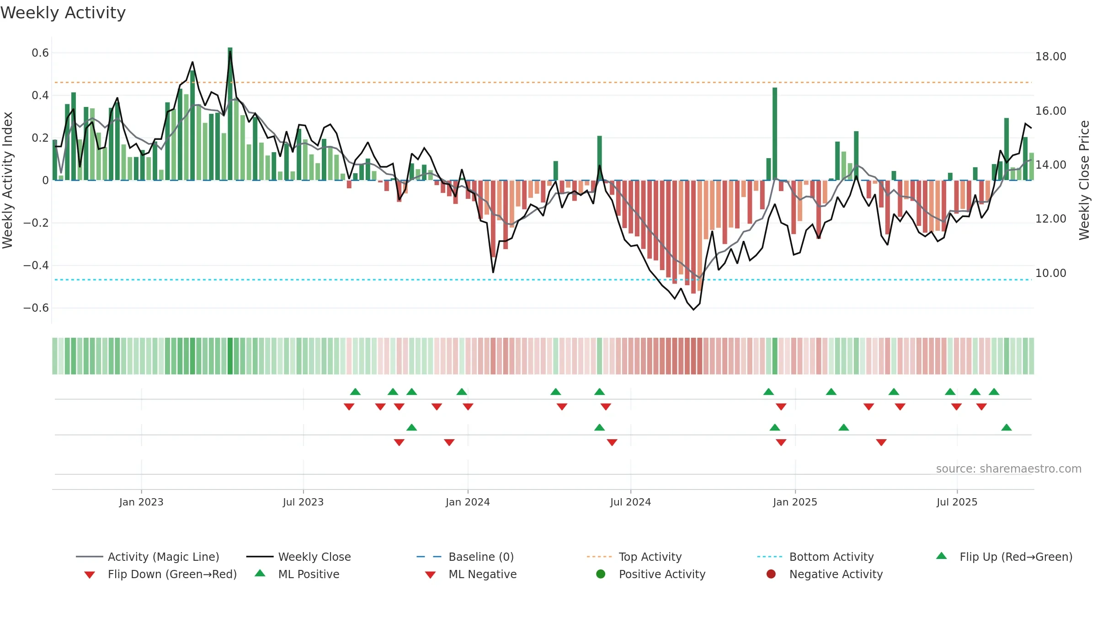Click the Weekly Close Price axis title

[1084, 180]
